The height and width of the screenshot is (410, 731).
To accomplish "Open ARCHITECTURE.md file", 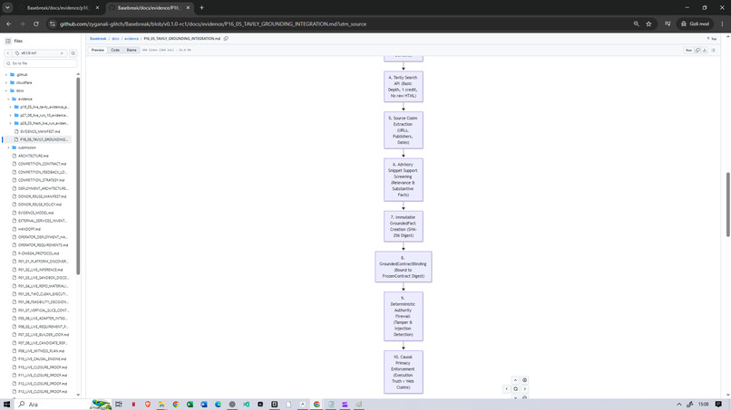I will 33,156.
